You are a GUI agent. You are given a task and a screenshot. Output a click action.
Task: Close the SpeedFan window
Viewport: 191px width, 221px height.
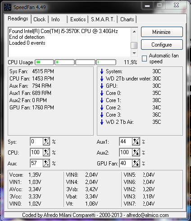(177, 5)
